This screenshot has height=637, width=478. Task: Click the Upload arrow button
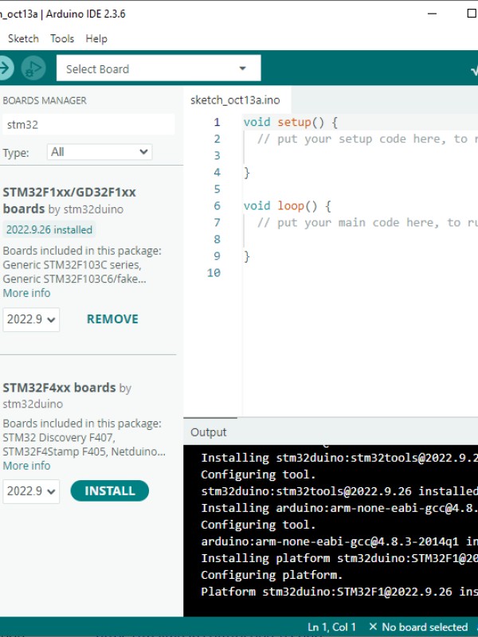tap(5, 68)
